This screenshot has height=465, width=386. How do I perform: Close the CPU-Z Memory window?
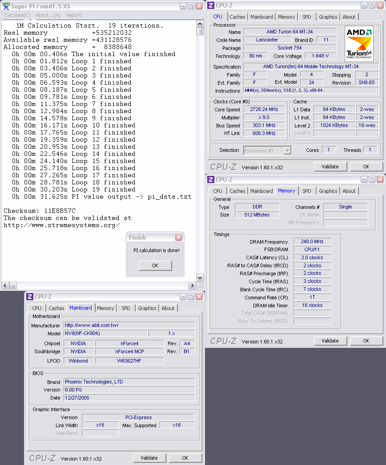pyautogui.click(x=380, y=179)
